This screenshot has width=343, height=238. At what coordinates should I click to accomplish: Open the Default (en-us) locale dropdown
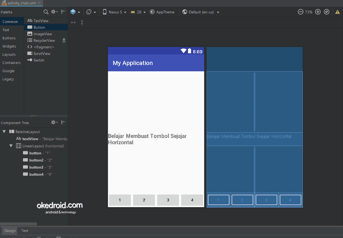click(x=201, y=12)
